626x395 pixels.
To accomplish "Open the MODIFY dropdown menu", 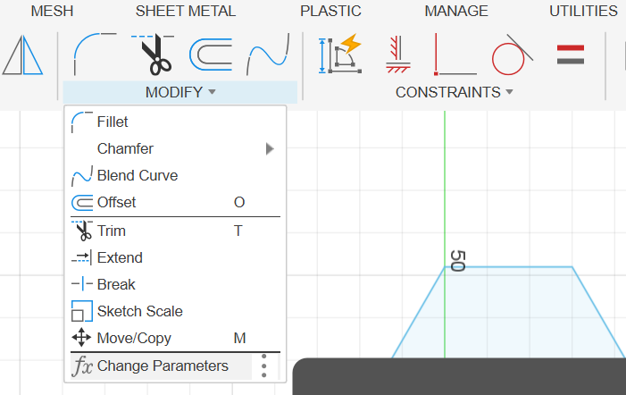I will 180,92.
